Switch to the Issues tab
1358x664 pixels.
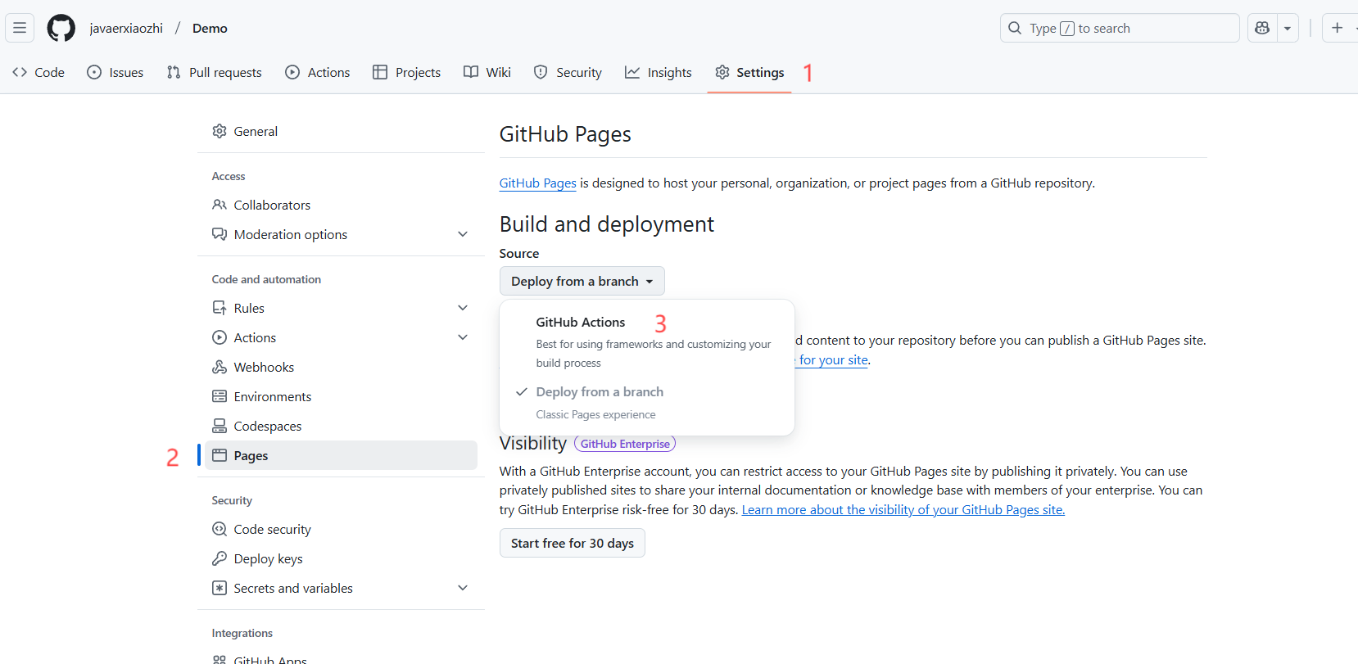point(115,72)
